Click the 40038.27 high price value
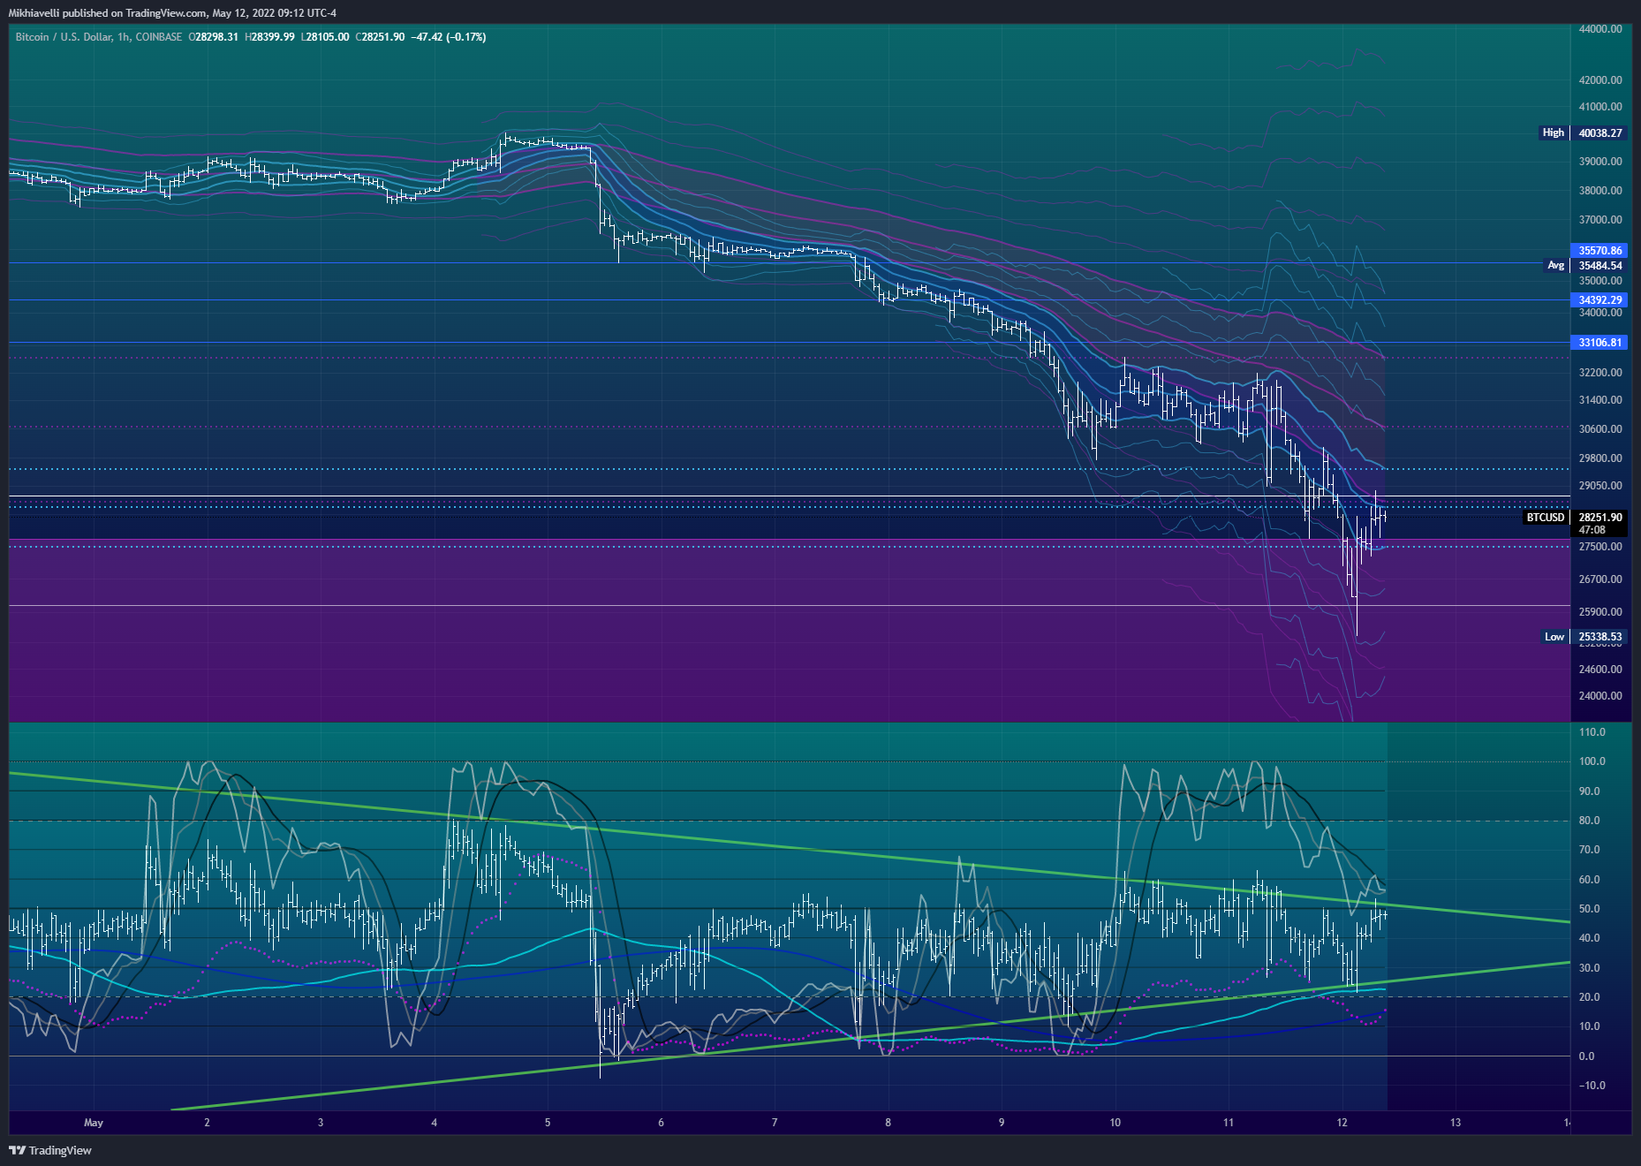The image size is (1641, 1166). click(x=1600, y=133)
